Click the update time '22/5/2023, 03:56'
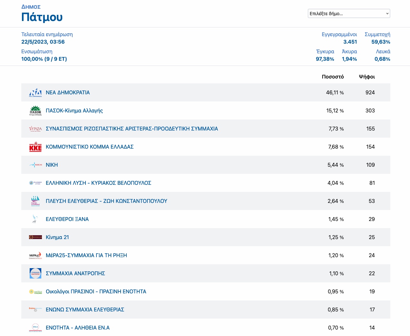This screenshot has width=410, height=336. coord(43,42)
